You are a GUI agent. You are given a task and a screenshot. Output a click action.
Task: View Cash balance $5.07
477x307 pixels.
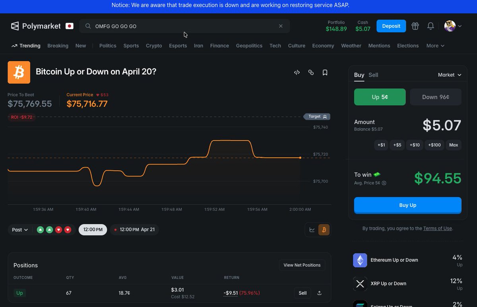(363, 26)
